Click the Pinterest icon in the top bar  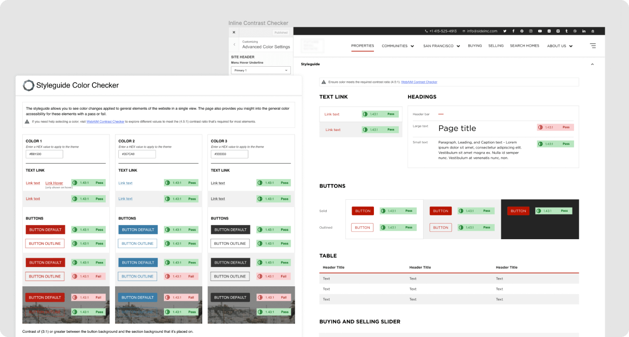point(522,31)
